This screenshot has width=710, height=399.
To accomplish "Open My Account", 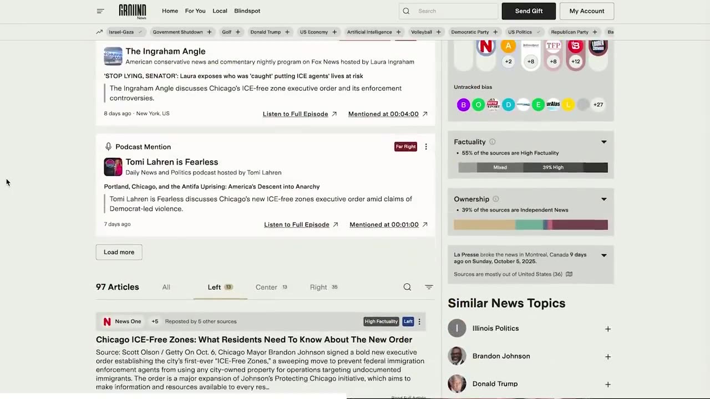I will (x=587, y=11).
